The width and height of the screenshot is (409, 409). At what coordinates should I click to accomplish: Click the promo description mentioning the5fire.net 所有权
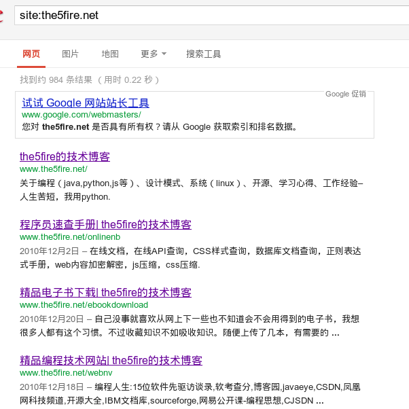(160, 127)
